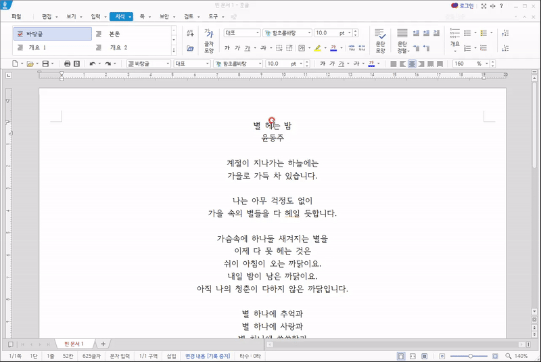The width and height of the screenshot is (541, 362).
Task: Expand the underline style dropdown in ribbon
Action: tap(255, 48)
